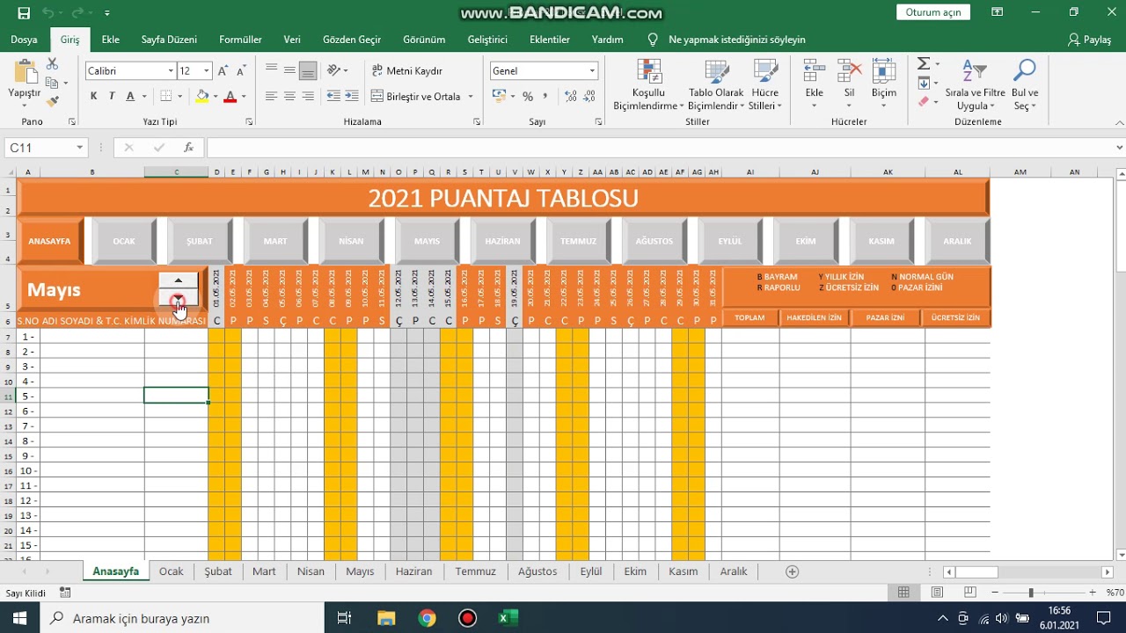Open the Veri ribbon tab
The height and width of the screenshot is (633, 1126).
(292, 40)
